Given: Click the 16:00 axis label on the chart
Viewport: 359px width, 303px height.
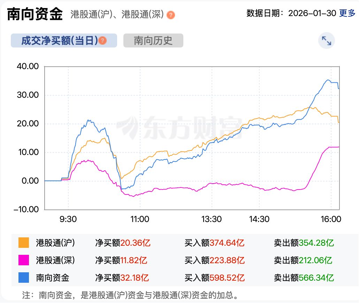Looking at the screenshot, I should pos(332,219).
